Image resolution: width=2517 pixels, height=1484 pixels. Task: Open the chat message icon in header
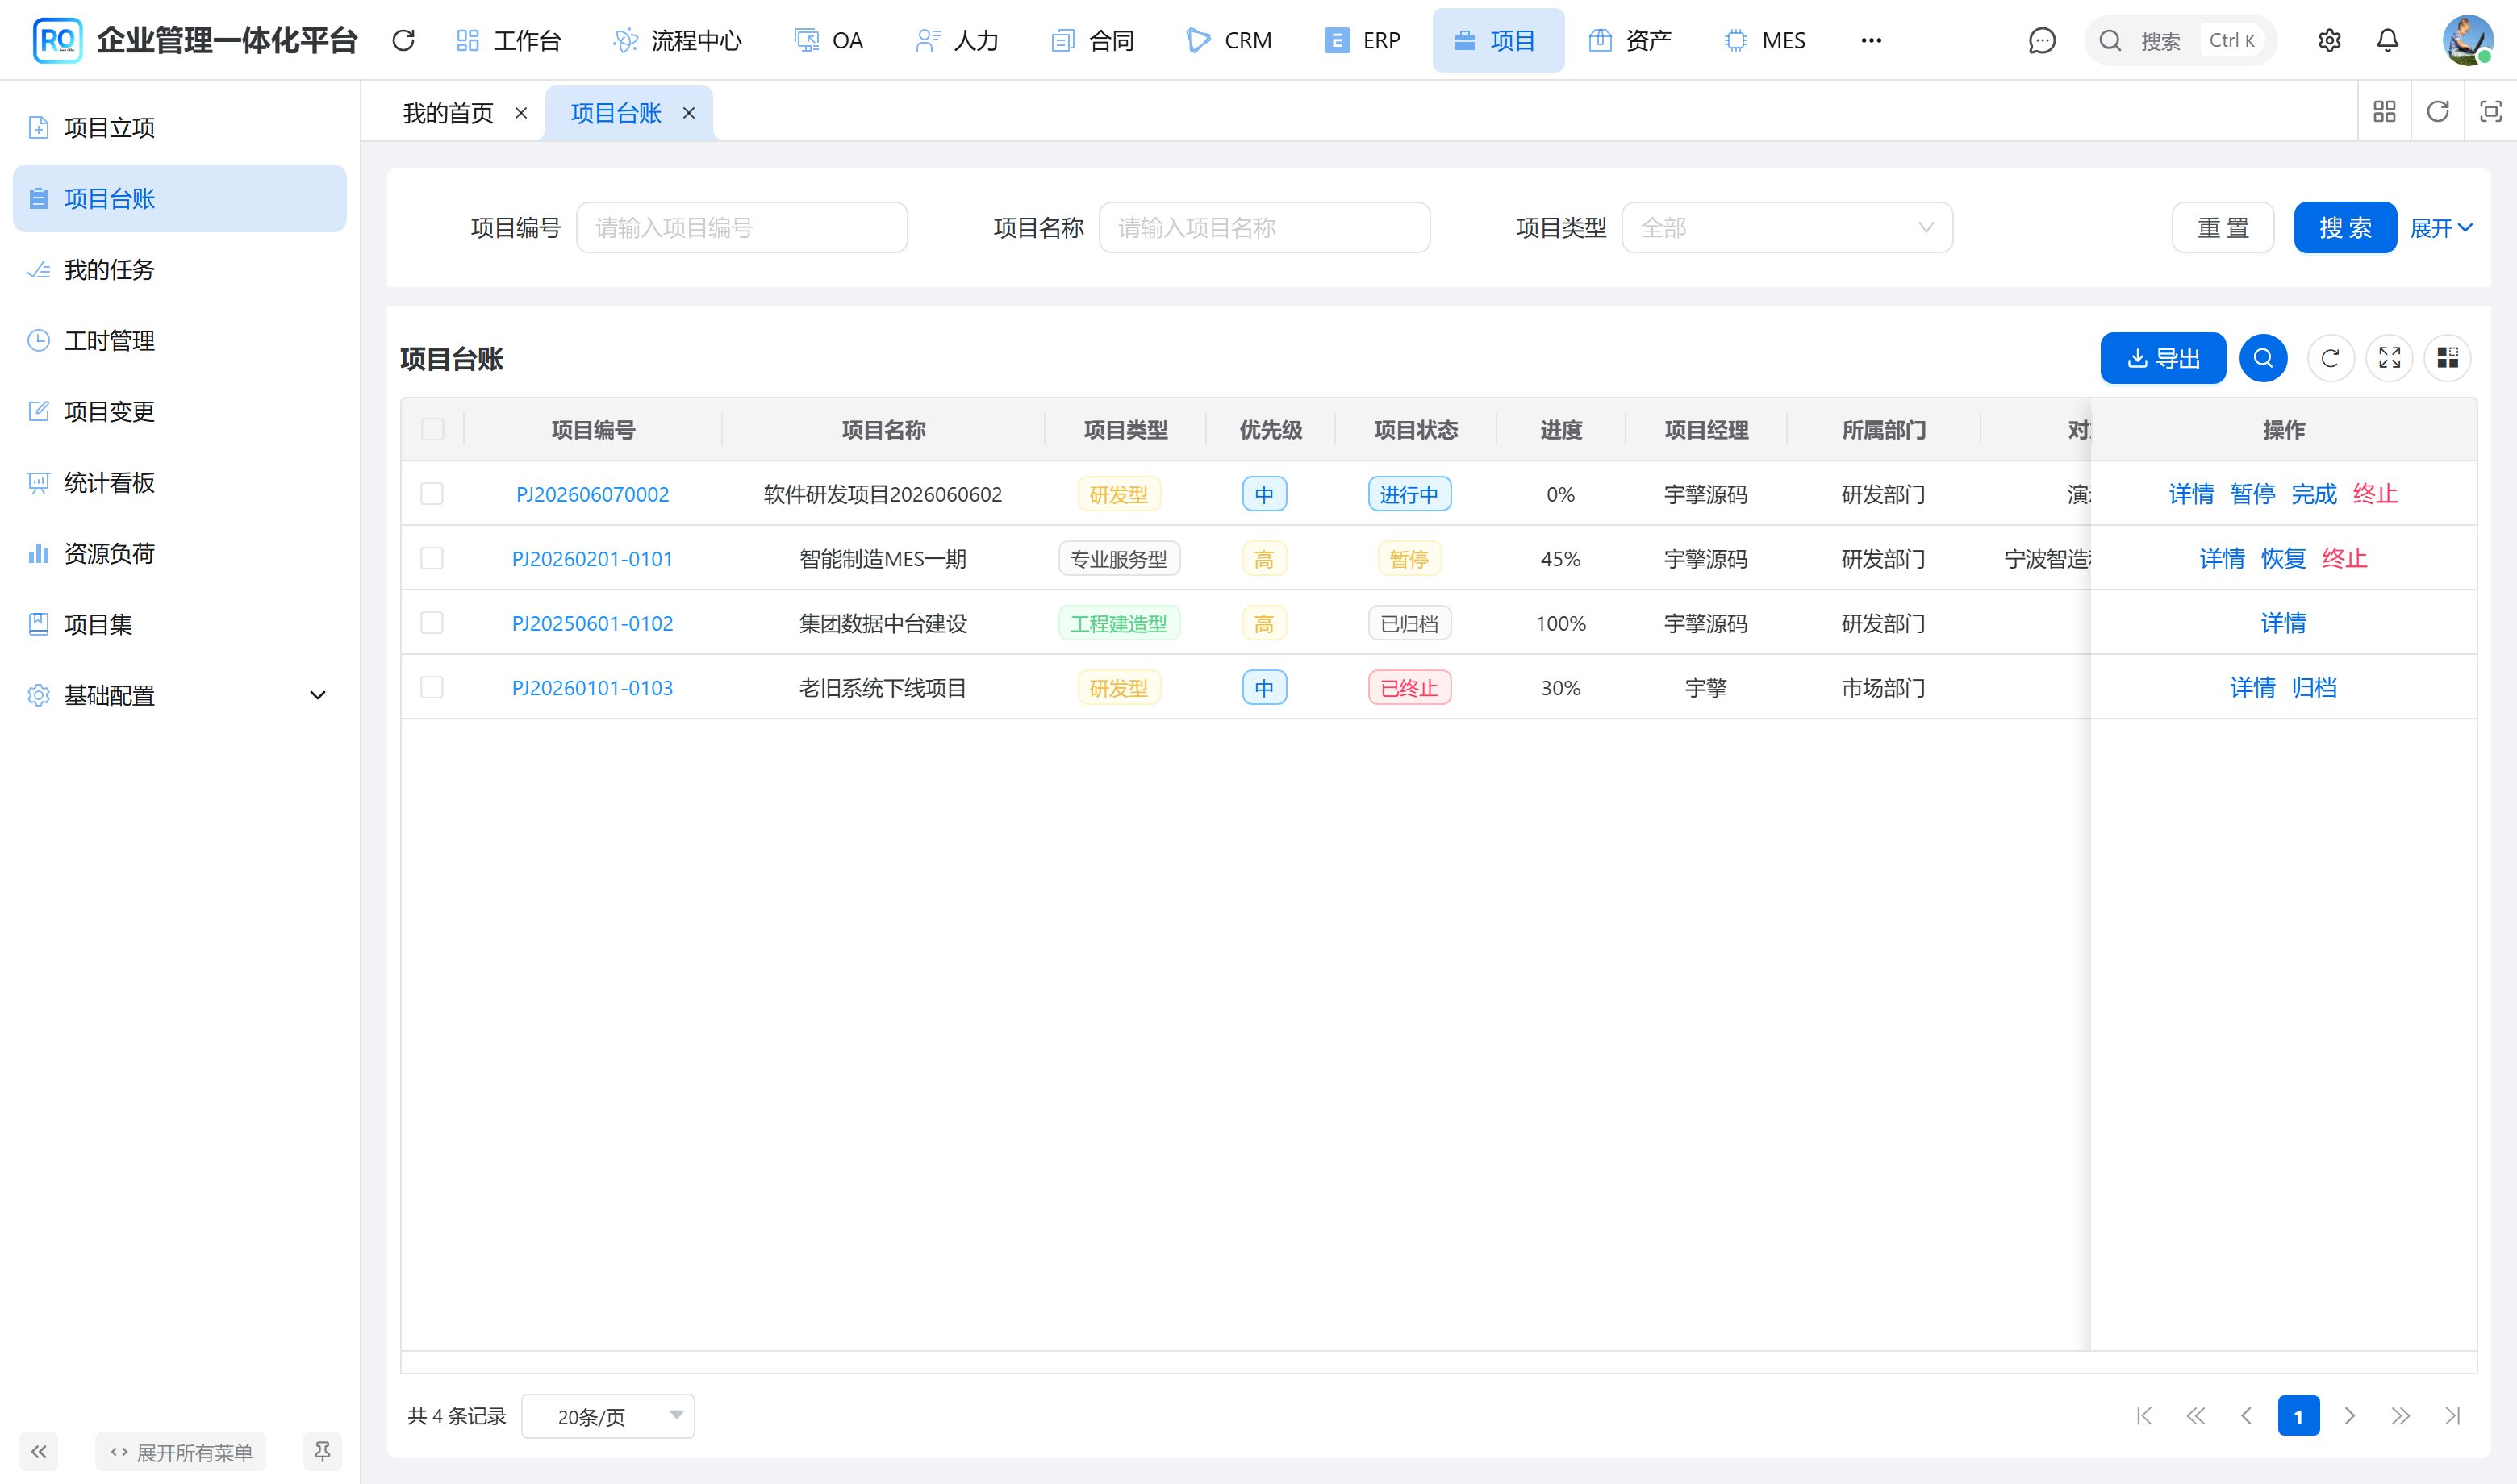2041,40
